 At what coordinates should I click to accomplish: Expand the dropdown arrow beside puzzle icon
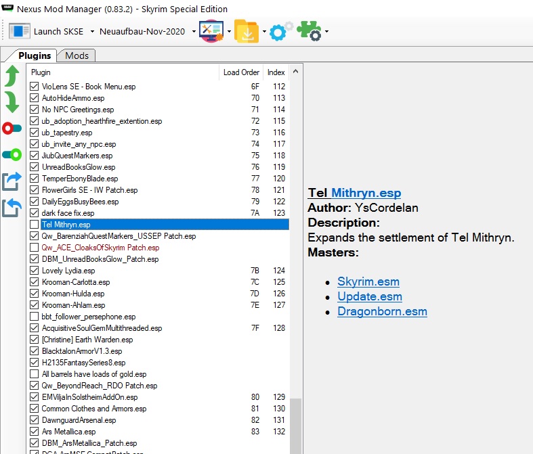click(327, 32)
